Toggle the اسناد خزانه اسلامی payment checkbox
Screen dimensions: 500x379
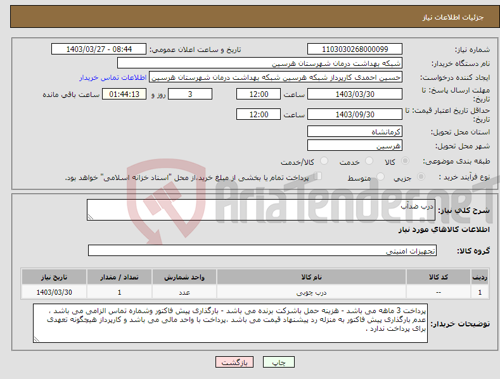point(317,176)
